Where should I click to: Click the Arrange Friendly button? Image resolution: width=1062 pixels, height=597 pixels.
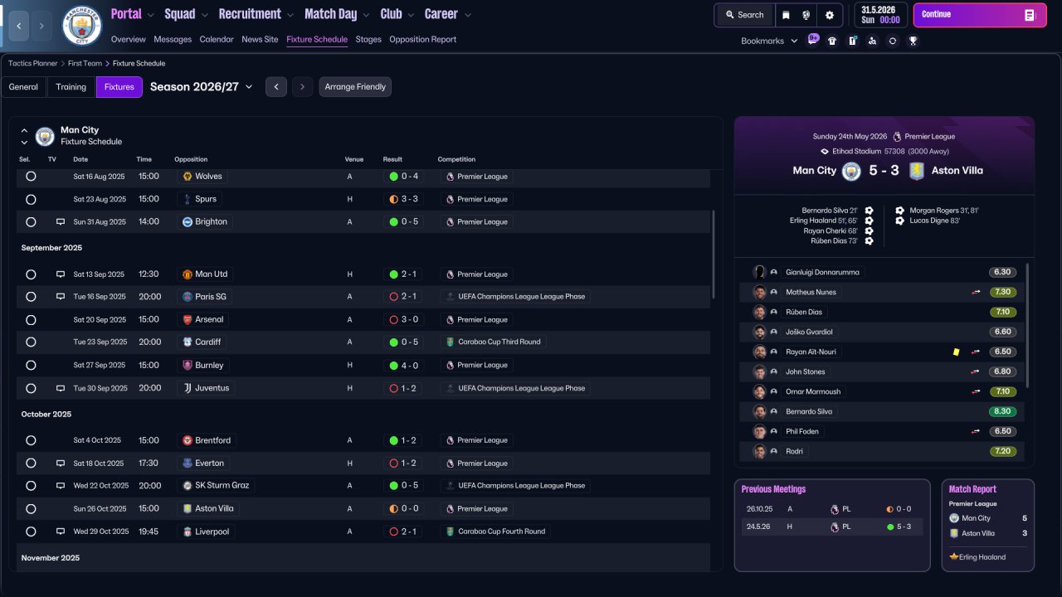355,87
